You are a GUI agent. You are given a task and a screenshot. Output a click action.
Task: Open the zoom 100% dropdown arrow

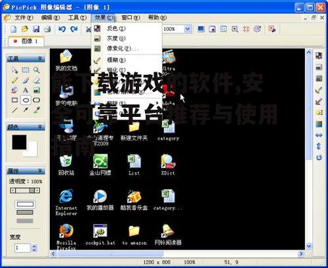tap(188, 29)
